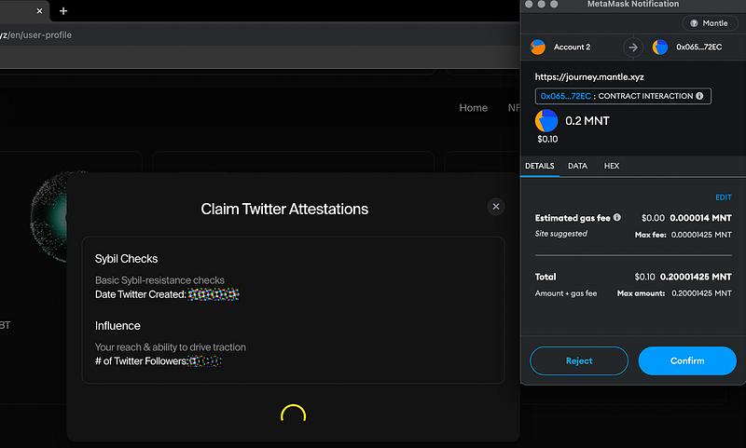This screenshot has height=448, width=746.
Task: Click the Date Twitter Created label
Action: click(141, 294)
